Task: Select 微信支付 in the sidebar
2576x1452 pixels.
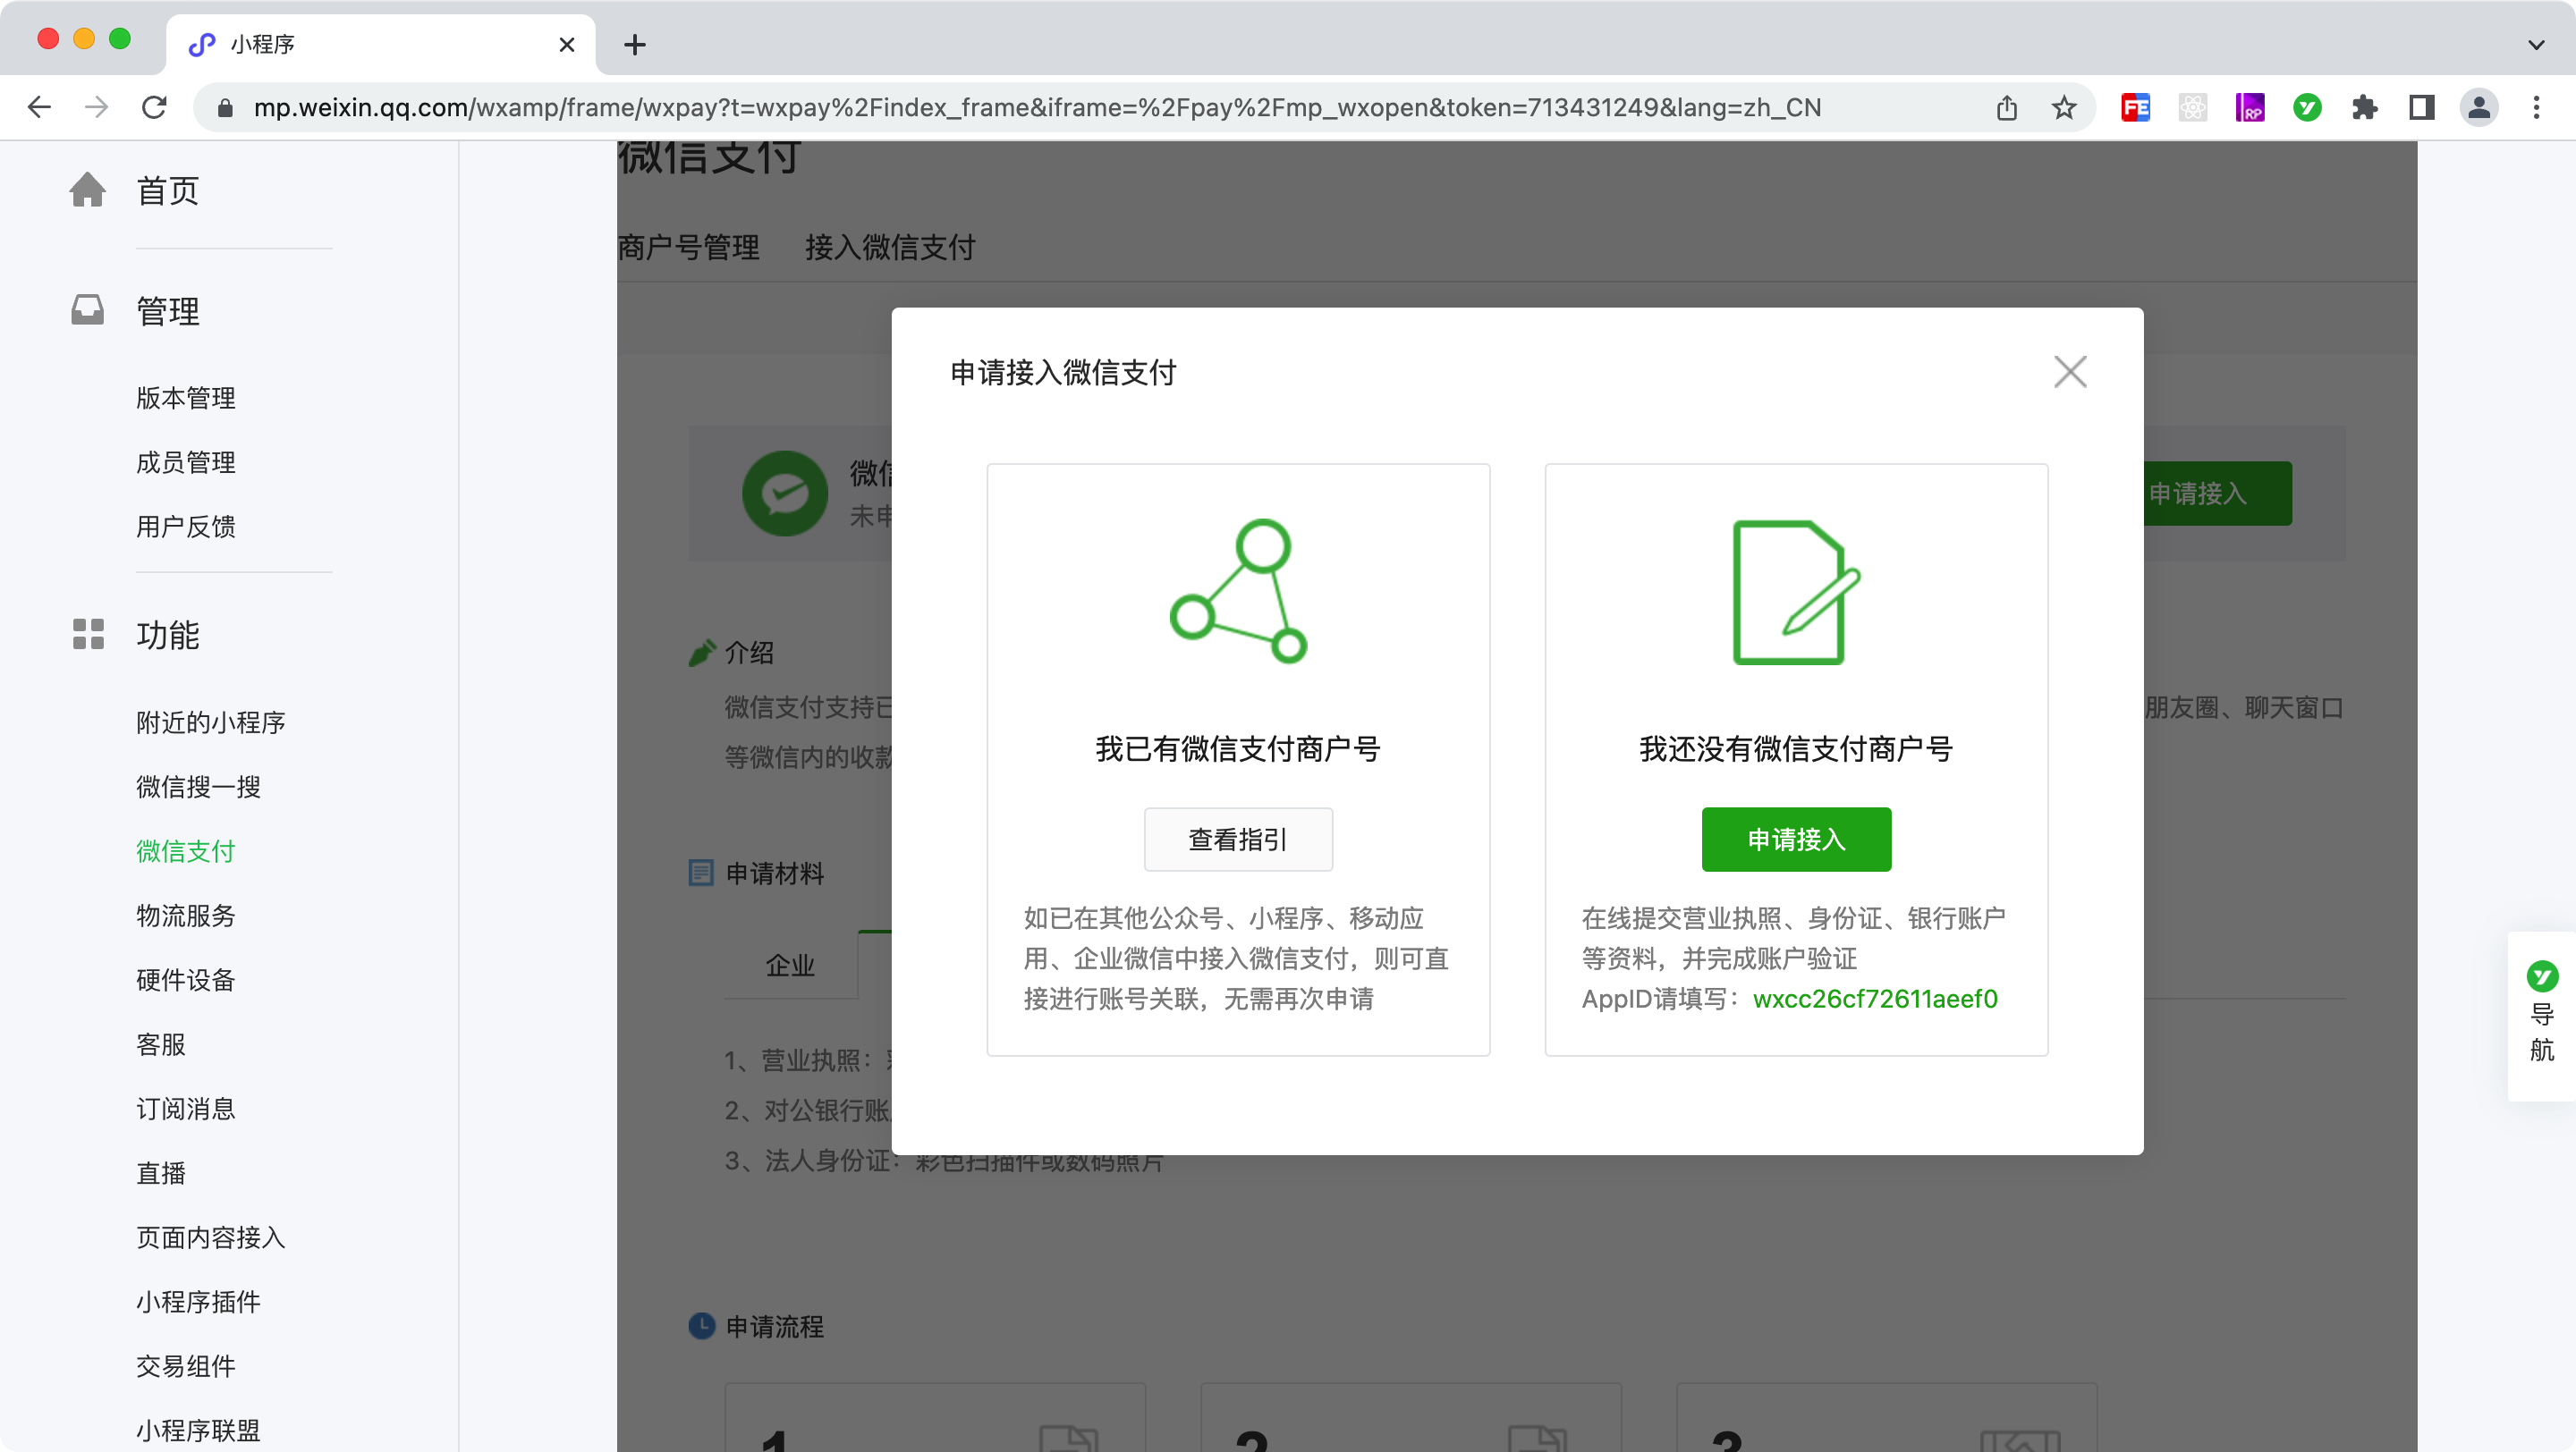Action: (x=185, y=851)
